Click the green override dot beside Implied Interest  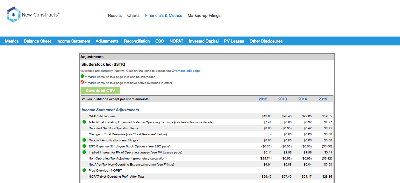click(x=84, y=152)
